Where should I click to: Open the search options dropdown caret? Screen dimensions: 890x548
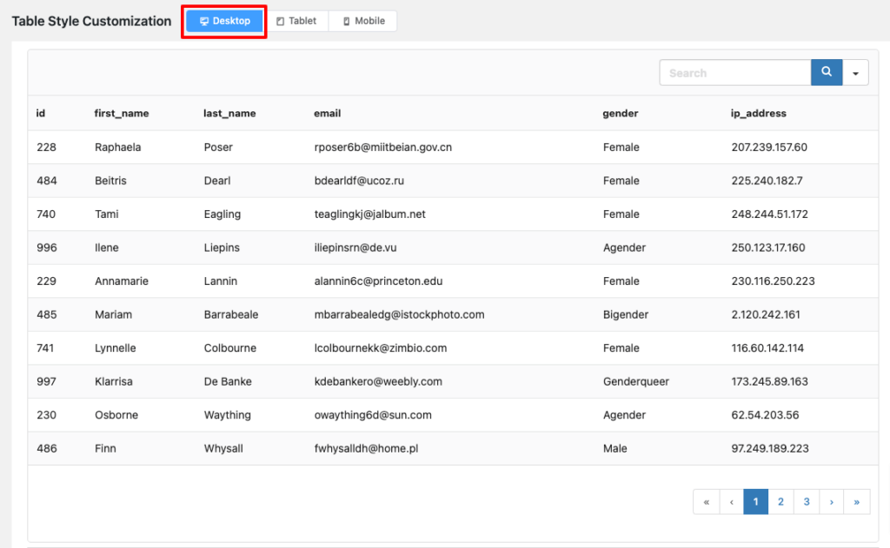(x=855, y=73)
